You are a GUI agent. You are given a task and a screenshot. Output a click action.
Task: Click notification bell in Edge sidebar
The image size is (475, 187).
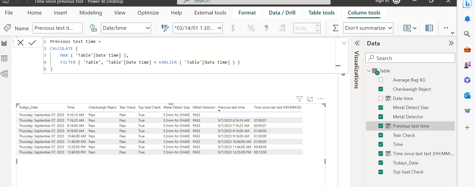click(x=467, y=19)
